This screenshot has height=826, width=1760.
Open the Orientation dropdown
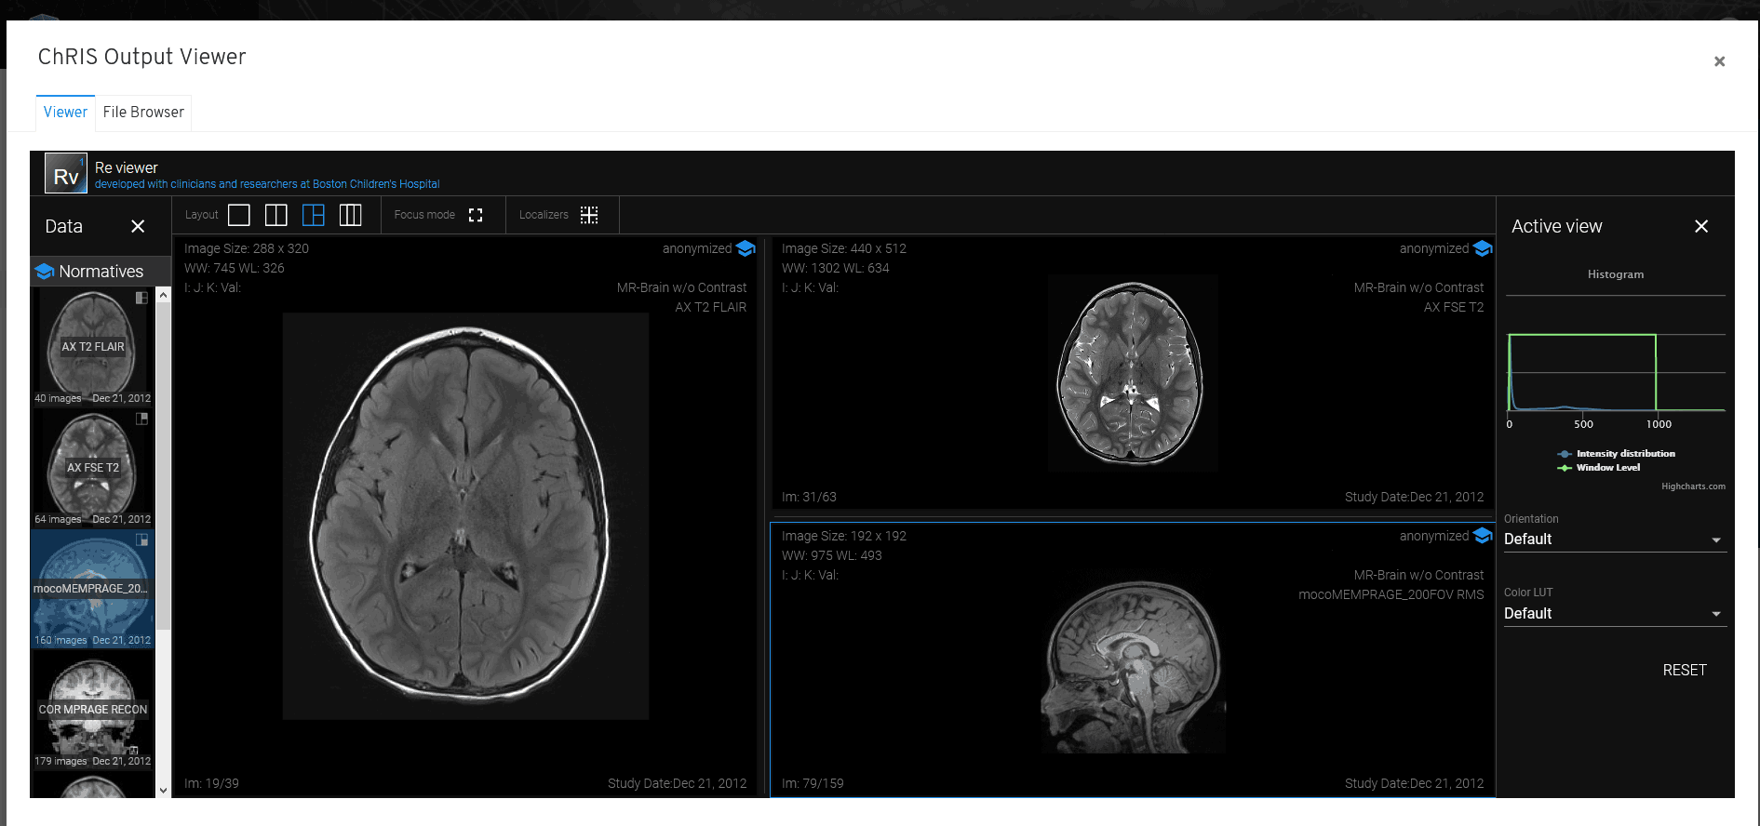point(1614,540)
